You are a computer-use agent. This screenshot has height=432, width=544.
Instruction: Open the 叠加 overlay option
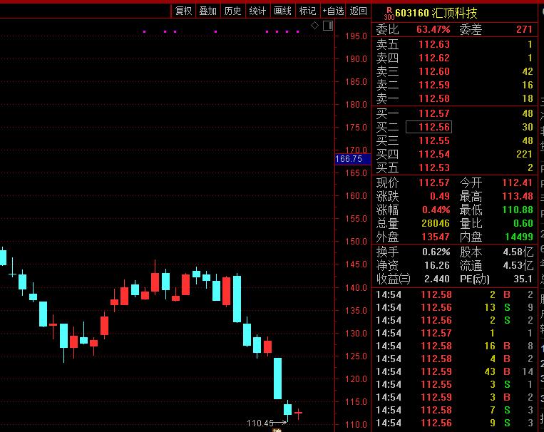207,11
